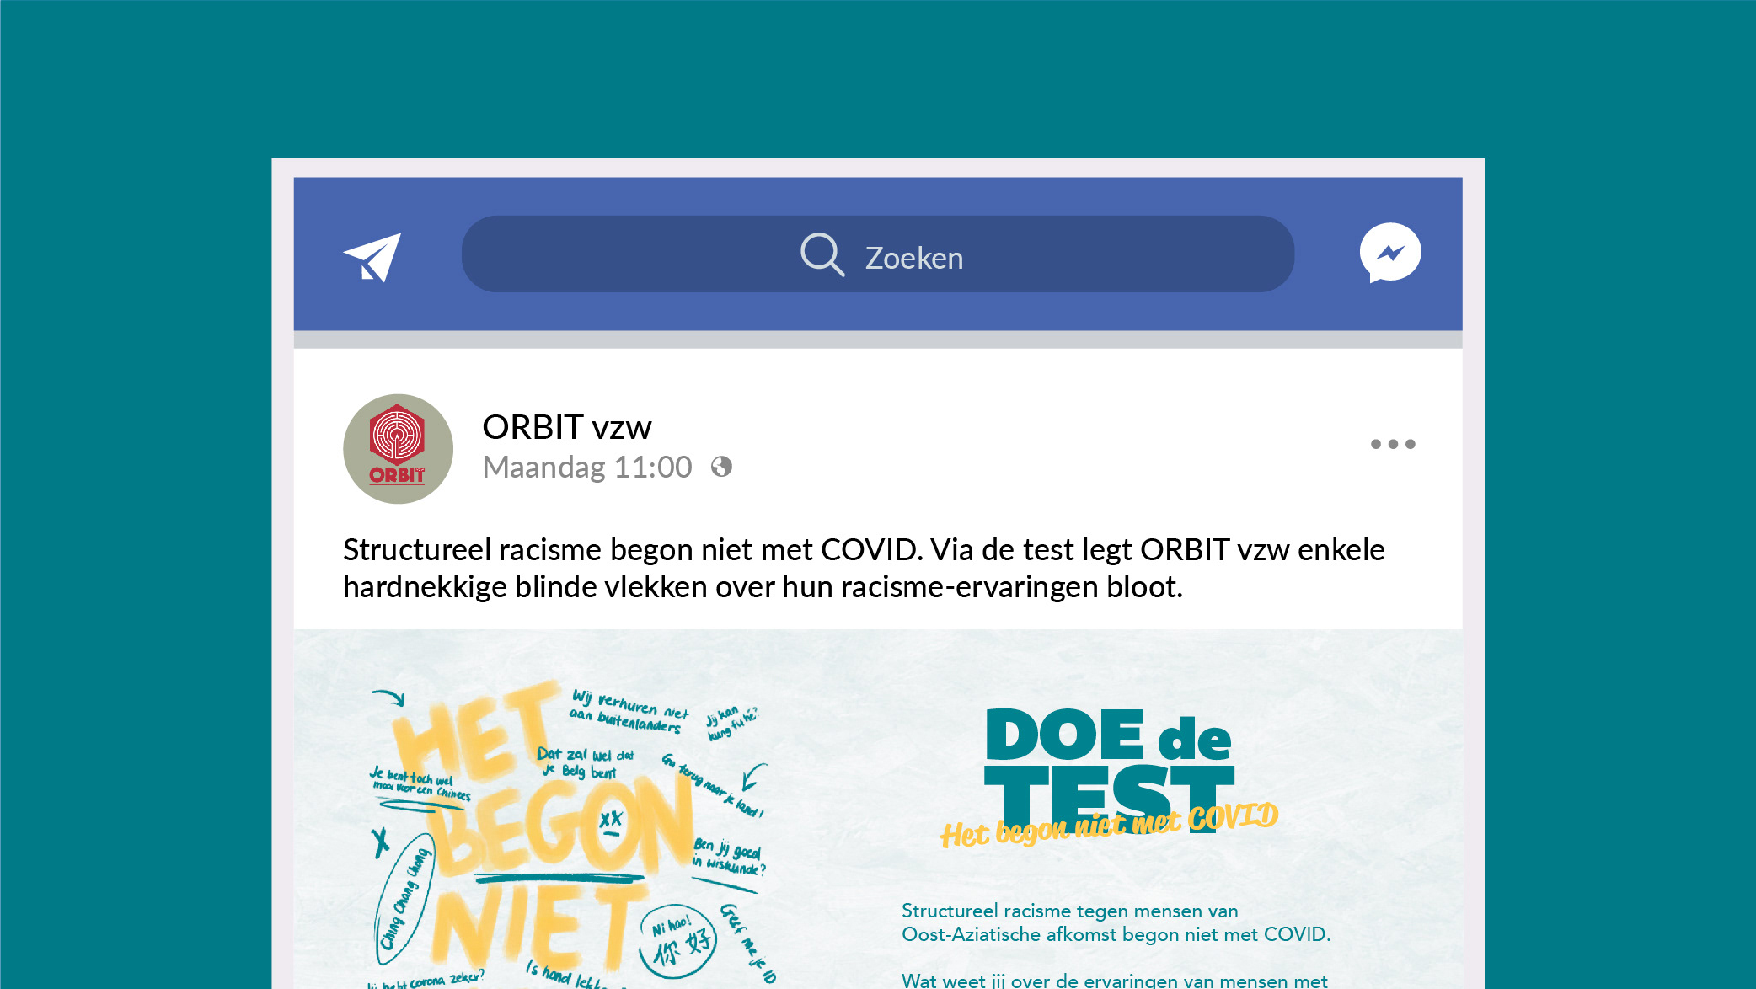Image resolution: width=1756 pixels, height=989 pixels.
Task: Click the teal paragraph about Oost-Aziatische afkomst
Action: 1116,922
